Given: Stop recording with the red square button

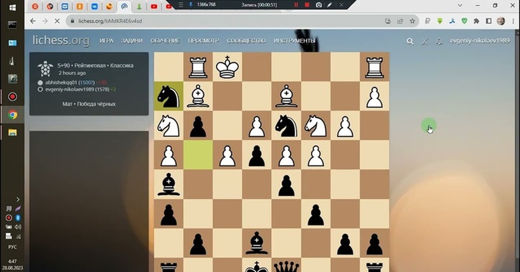Looking at the screenshot, I should tap(307, 6).
